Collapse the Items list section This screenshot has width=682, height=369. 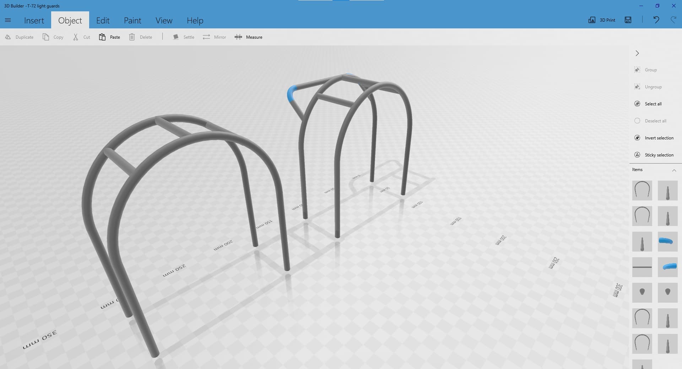point(674,170)
